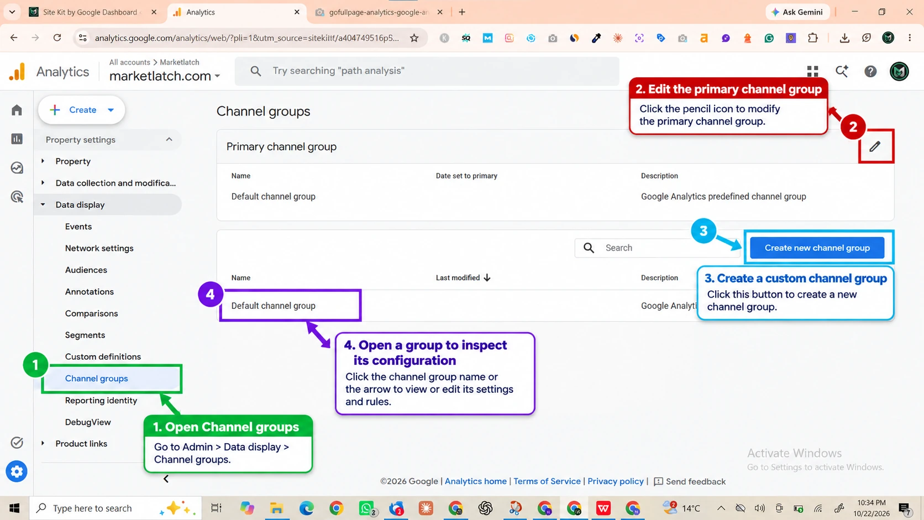The width and height of the screenshot is (924, 520).
Task: Open the Advertising icon in left rail
Action: (x=17, y=196)
